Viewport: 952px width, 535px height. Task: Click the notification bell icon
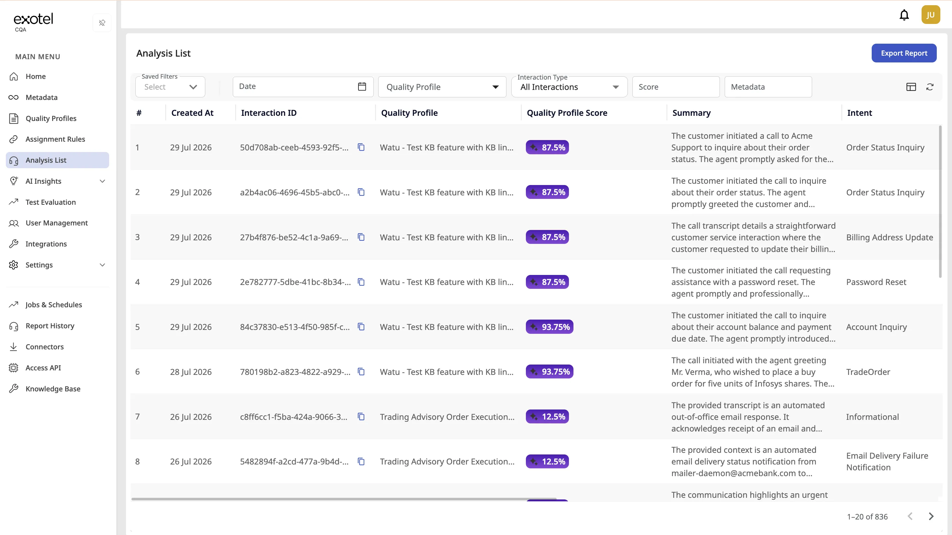[904, 15]
